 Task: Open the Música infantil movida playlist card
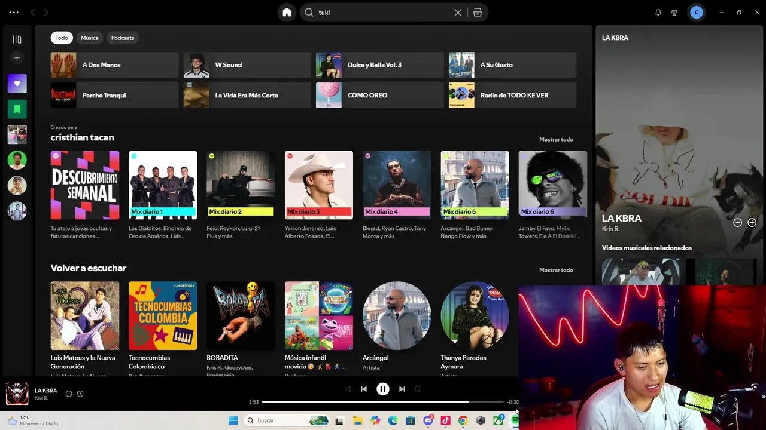pyautogui.click(x=319, y=328)
